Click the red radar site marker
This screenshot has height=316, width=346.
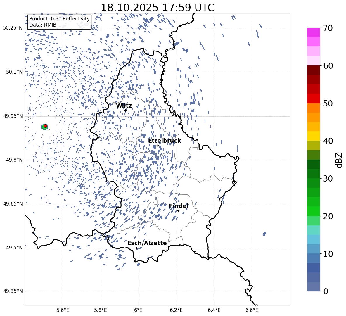click(x=45, y=126)
